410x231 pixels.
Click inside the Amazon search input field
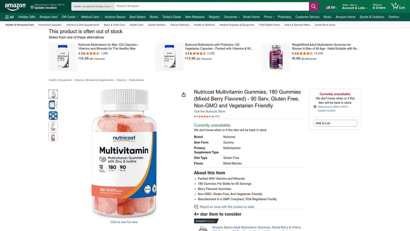click(x=205, y=6)
